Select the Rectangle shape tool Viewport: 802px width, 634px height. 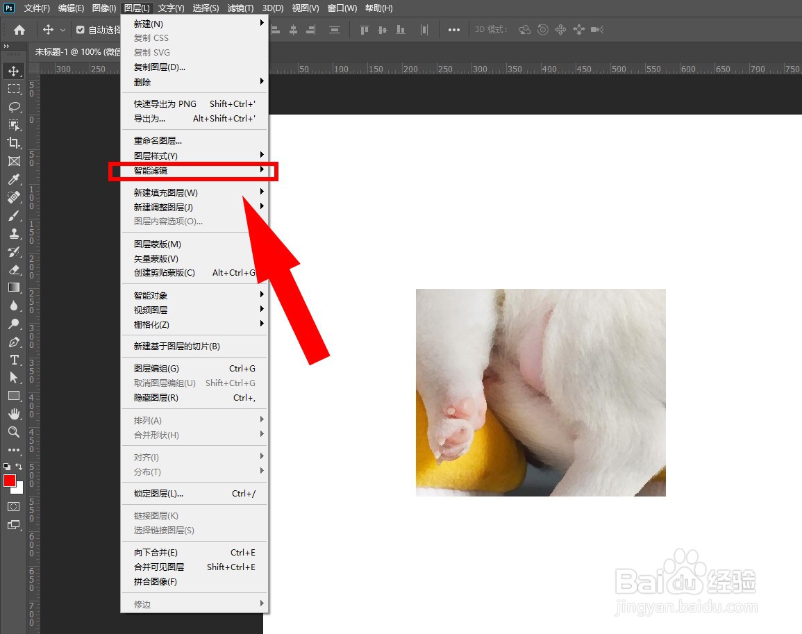pyautogui.click(x=14, y=396)
